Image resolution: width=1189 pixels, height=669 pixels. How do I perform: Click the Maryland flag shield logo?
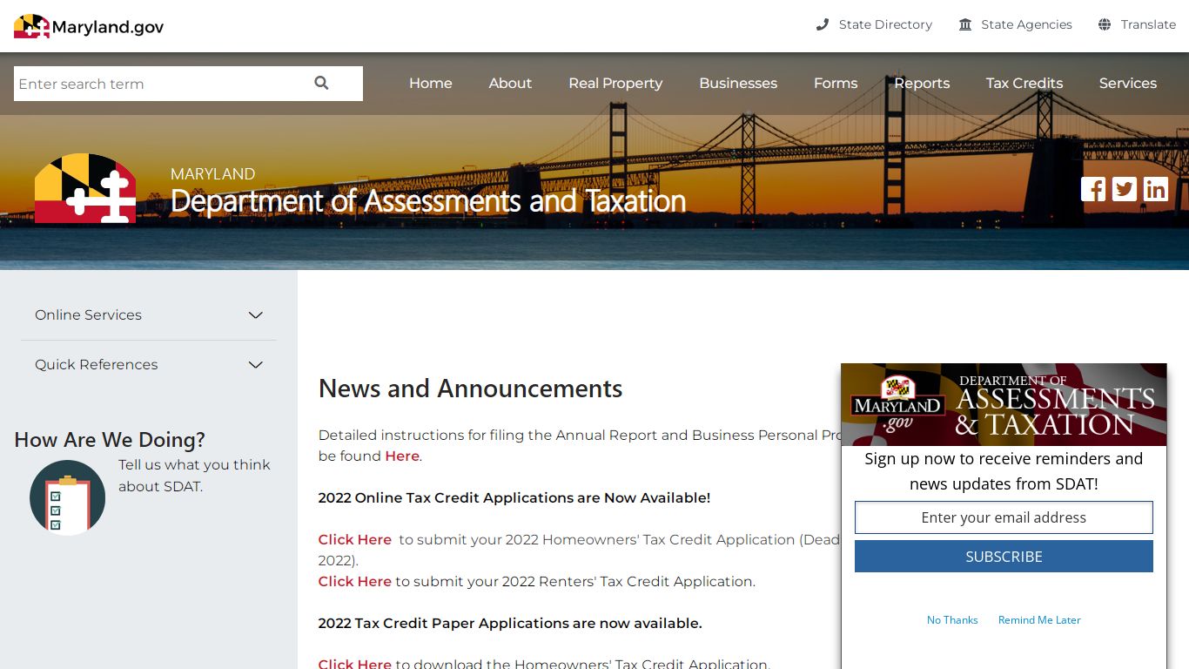point(85,188)
